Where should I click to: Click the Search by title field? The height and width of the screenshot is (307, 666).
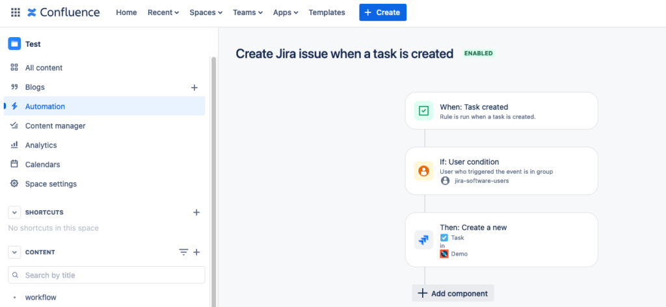(107, 275)
